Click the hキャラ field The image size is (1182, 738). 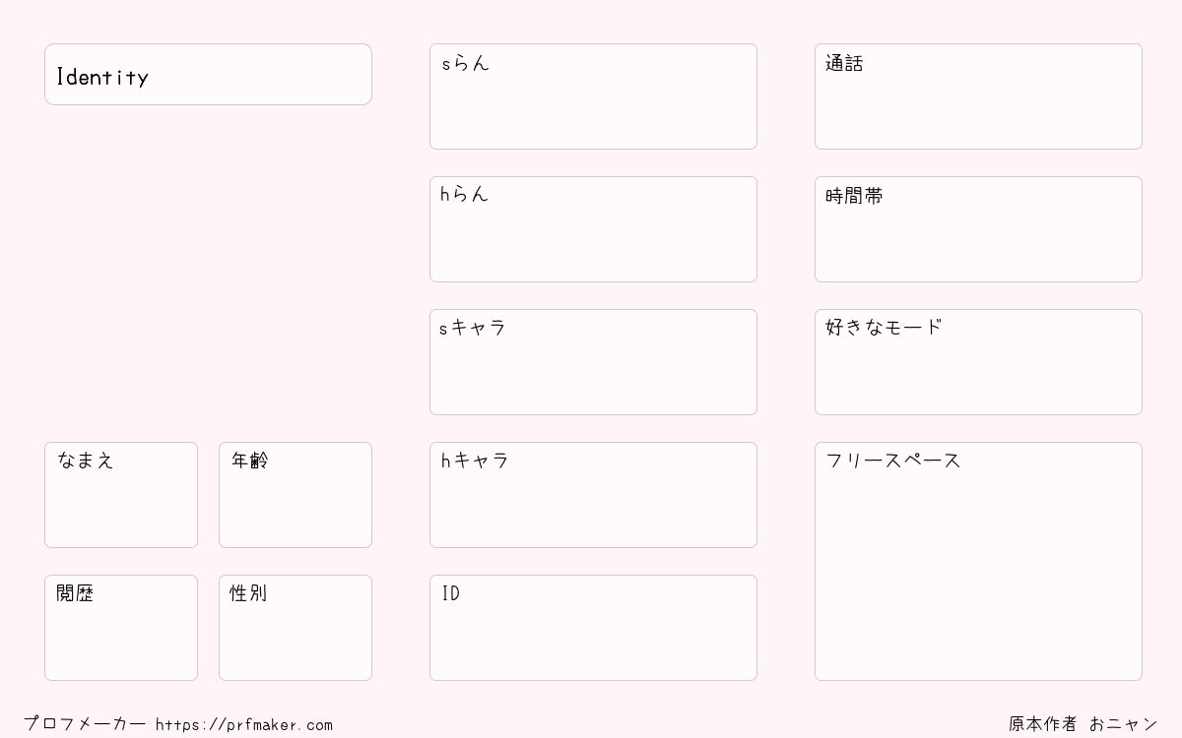click(x=593, y=495)
